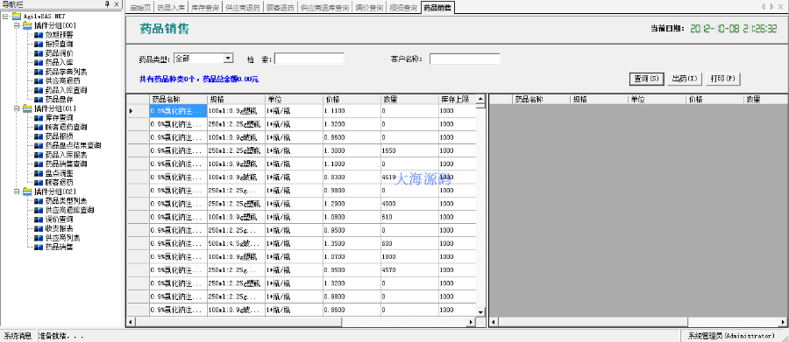This screenshot has width=789, height=342.
Task: Click the icon beside 药品盘存
Action: pos(39,100)
